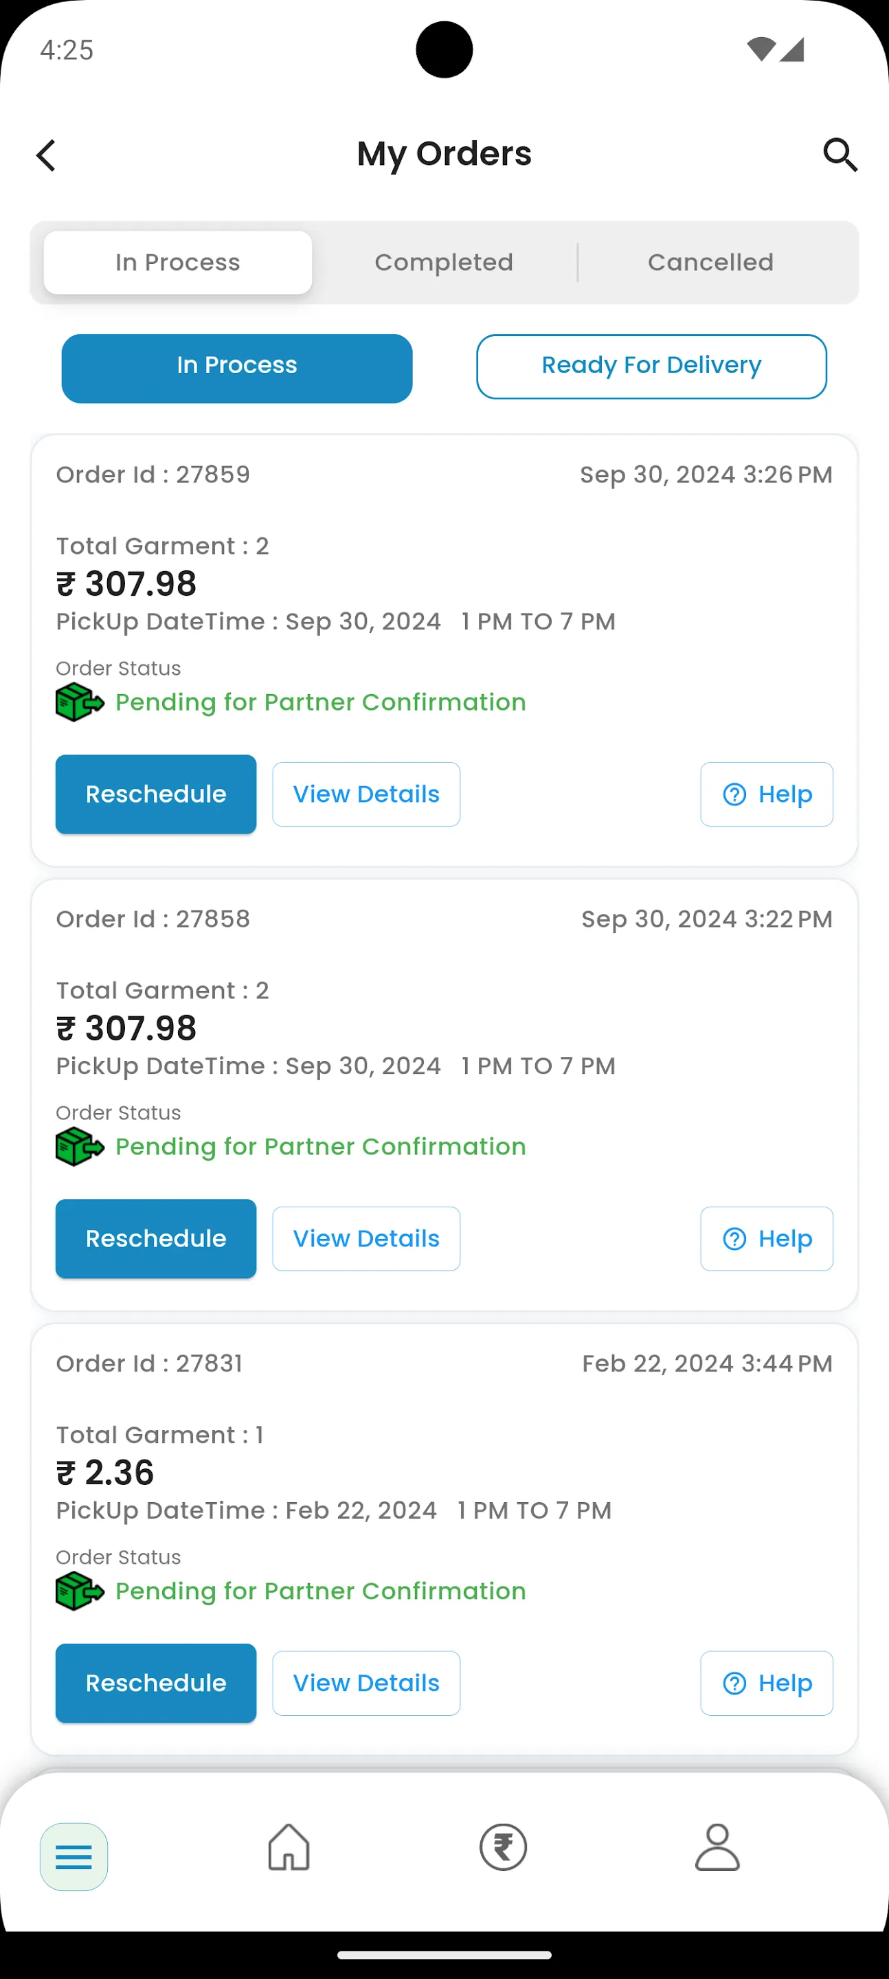This screenshot has width=889, height=1979.
Task: Toggle the Ready For Delivery filter
Action: pyautogui.click(x=651, y=366)
